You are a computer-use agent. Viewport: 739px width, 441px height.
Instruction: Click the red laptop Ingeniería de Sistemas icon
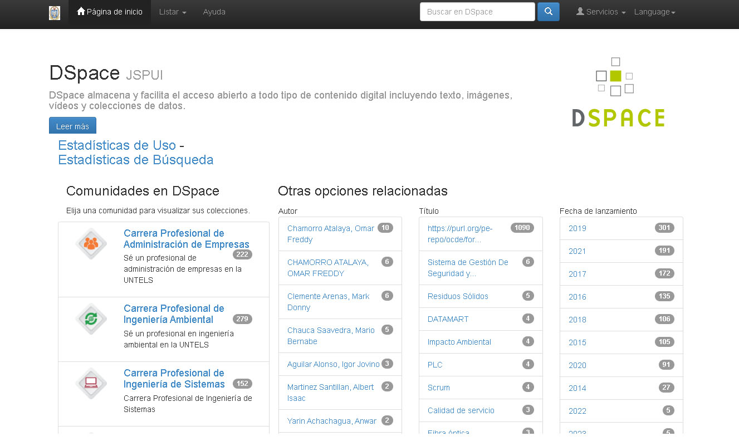[x=91, y=383]
